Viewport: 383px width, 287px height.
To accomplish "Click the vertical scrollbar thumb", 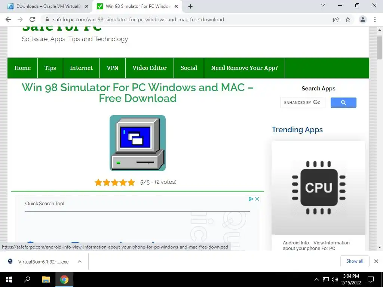I will 380,47.
